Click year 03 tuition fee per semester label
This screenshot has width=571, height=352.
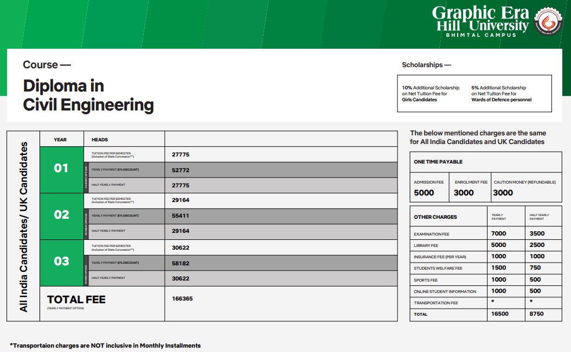tap(113, 247)
